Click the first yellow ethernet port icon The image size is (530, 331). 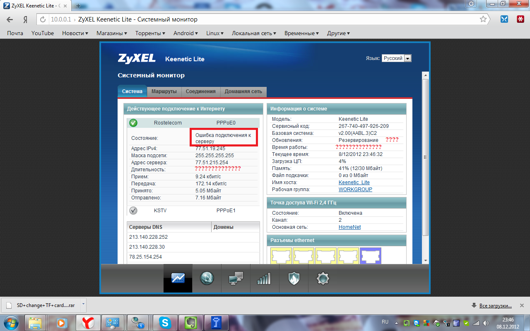[281, 256]
